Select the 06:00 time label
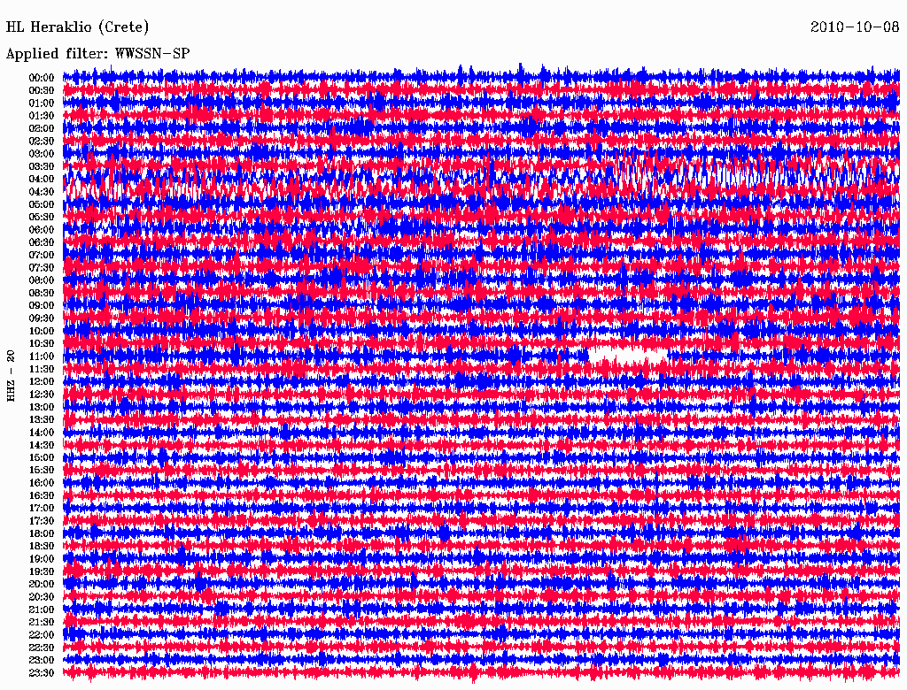Screen dimensions: 907x690 point(42,229)
